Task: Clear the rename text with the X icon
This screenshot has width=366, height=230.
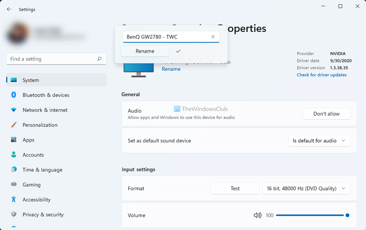Action: click(x=213, y=37)
